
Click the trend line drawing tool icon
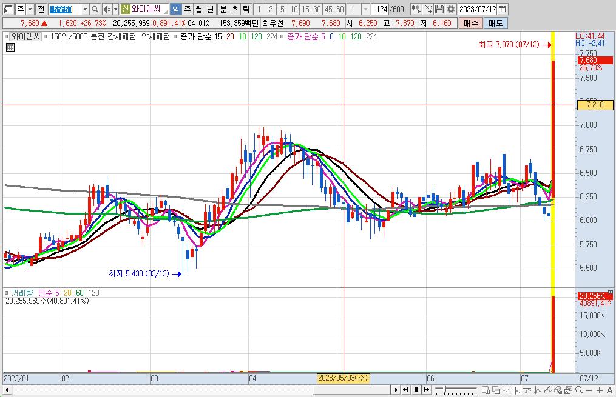coord(527,390)
